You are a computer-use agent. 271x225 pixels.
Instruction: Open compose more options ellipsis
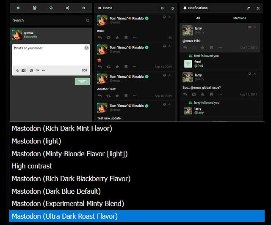[44, 70]
